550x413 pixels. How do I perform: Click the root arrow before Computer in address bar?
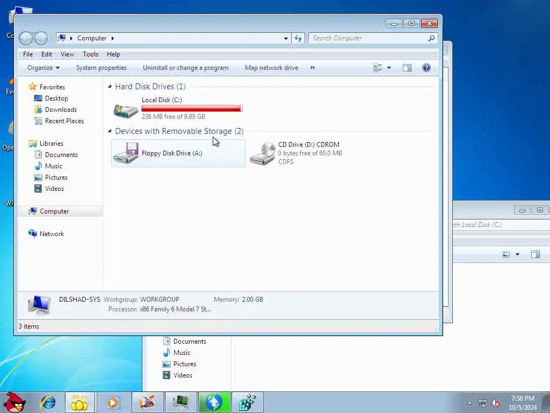pos(71,38)
